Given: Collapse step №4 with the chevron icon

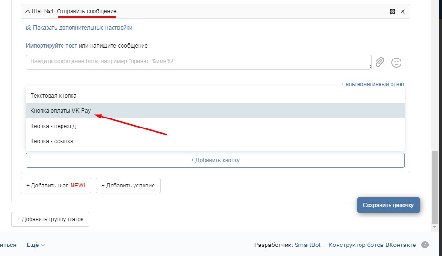Looking at the screenshot, I should tap(27, 11).
